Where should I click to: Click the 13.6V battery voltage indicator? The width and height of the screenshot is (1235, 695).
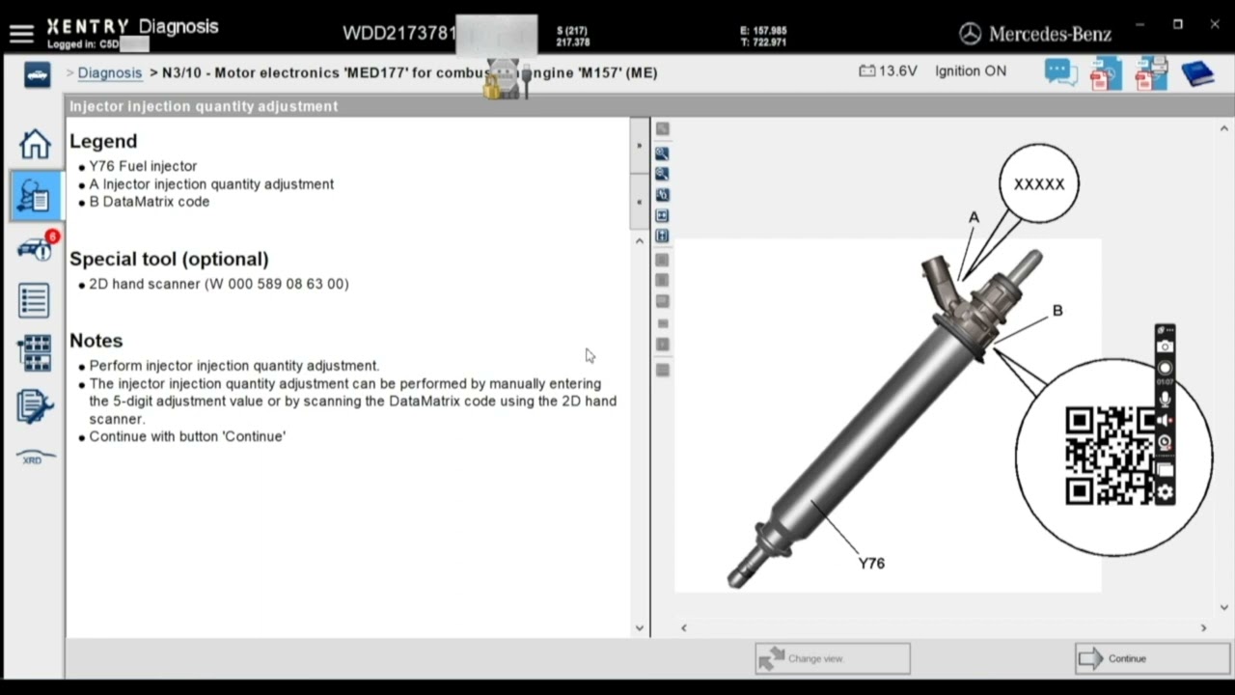click(x=888, y=71)
